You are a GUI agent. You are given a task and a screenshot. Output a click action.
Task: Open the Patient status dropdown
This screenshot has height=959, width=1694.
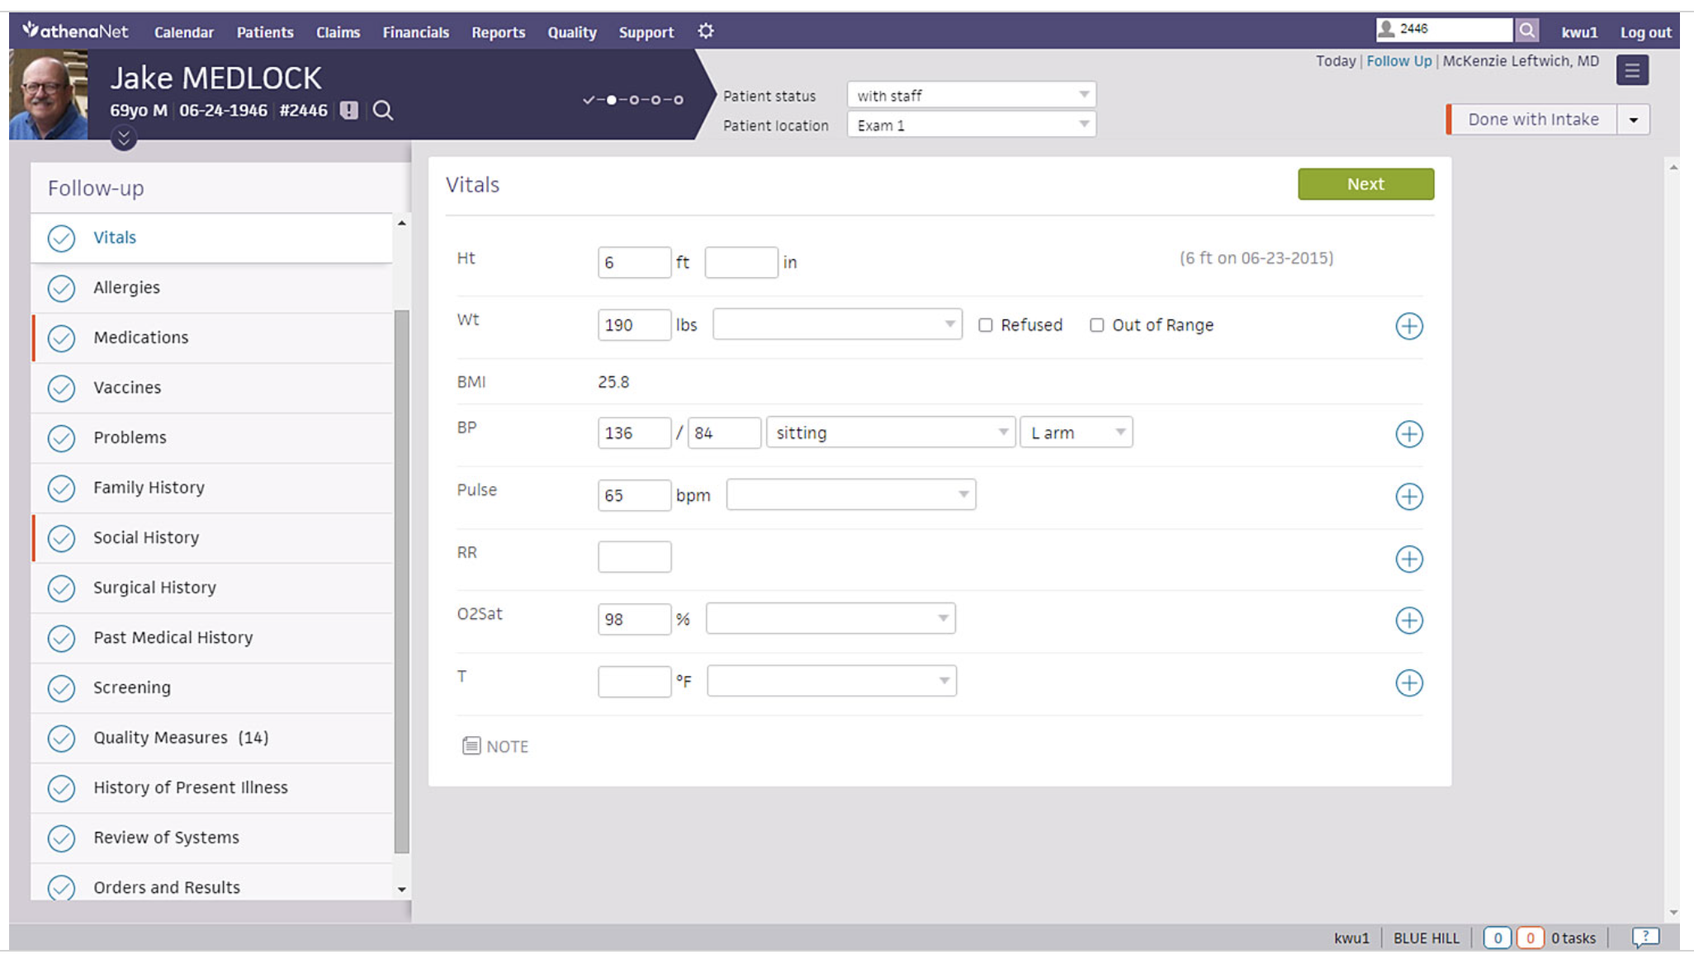pos(972,94)
